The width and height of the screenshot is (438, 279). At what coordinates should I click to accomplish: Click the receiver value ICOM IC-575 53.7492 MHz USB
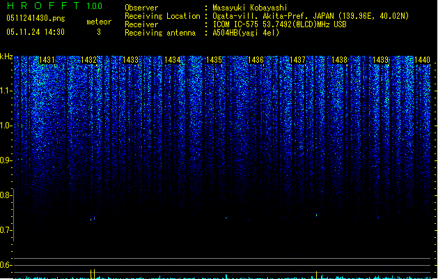tap(280, 24)
